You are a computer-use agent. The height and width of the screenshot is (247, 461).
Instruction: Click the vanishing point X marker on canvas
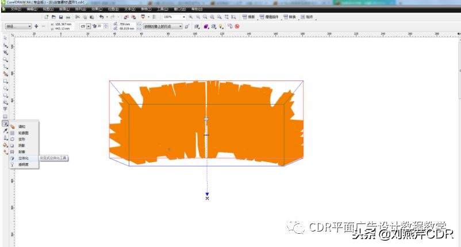(x=208, y=199)
